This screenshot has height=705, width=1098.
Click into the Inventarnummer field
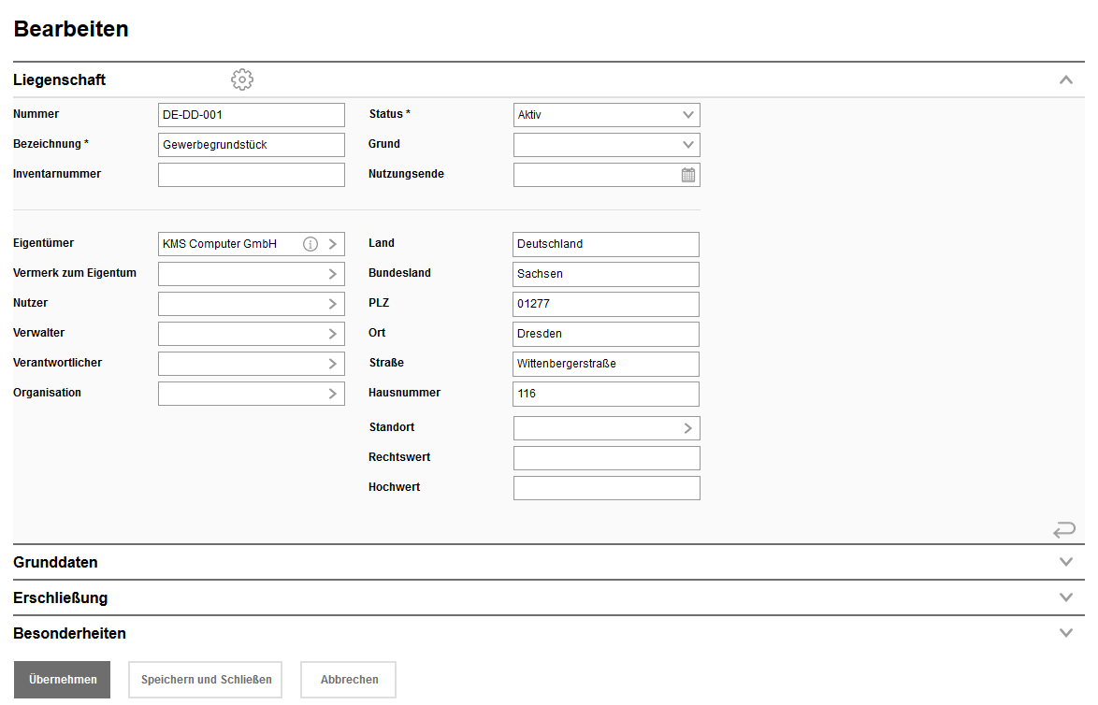251,175
